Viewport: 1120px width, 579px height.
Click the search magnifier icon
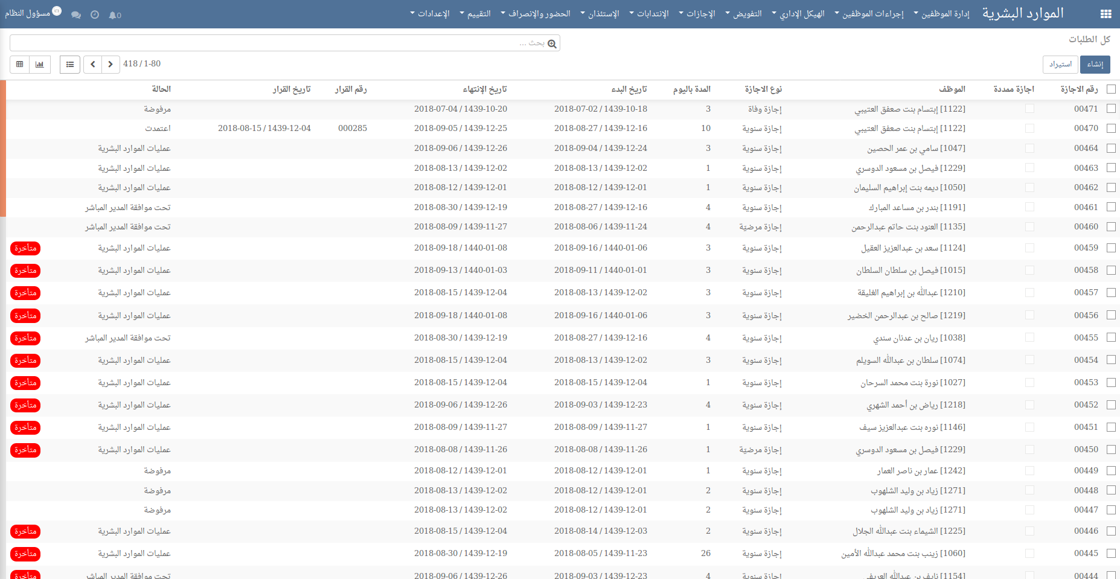pos(552,43)
